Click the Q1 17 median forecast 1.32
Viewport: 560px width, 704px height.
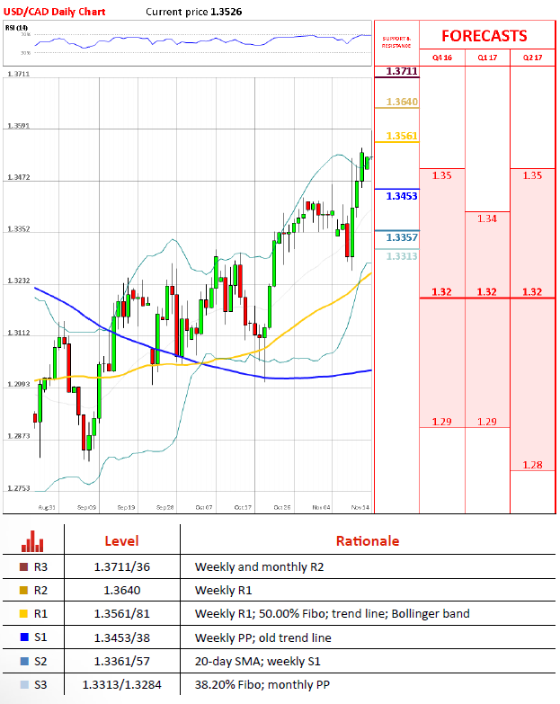point(487,292)
